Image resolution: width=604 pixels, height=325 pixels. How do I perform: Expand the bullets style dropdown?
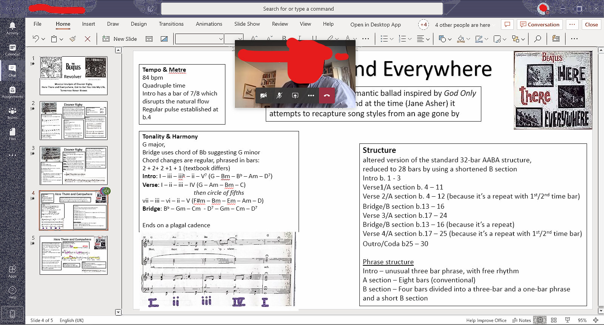tap(391, 39)
